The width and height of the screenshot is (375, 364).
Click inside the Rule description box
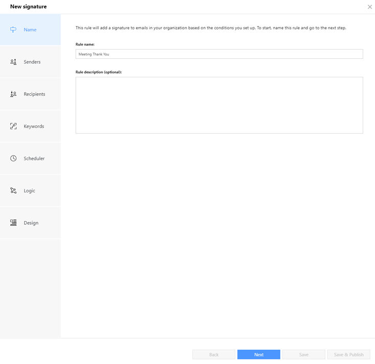[x=219, y=105]
